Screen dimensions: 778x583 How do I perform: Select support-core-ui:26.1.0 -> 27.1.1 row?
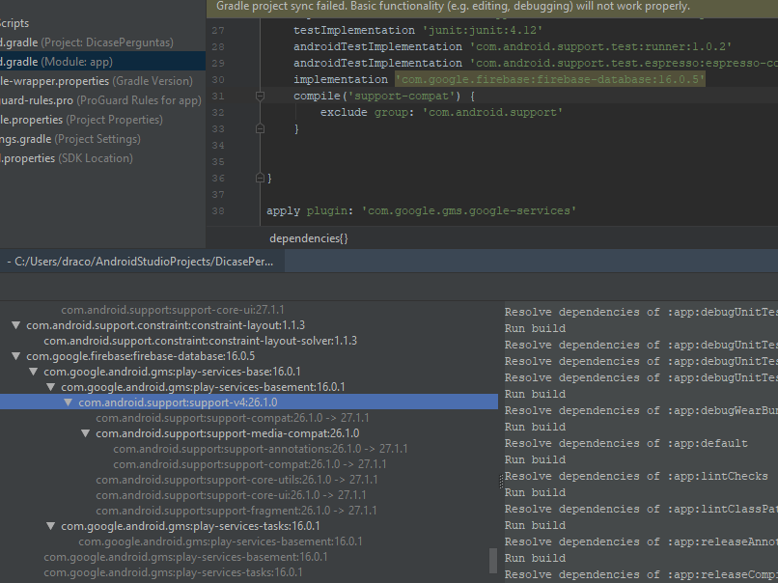[231, 495]
